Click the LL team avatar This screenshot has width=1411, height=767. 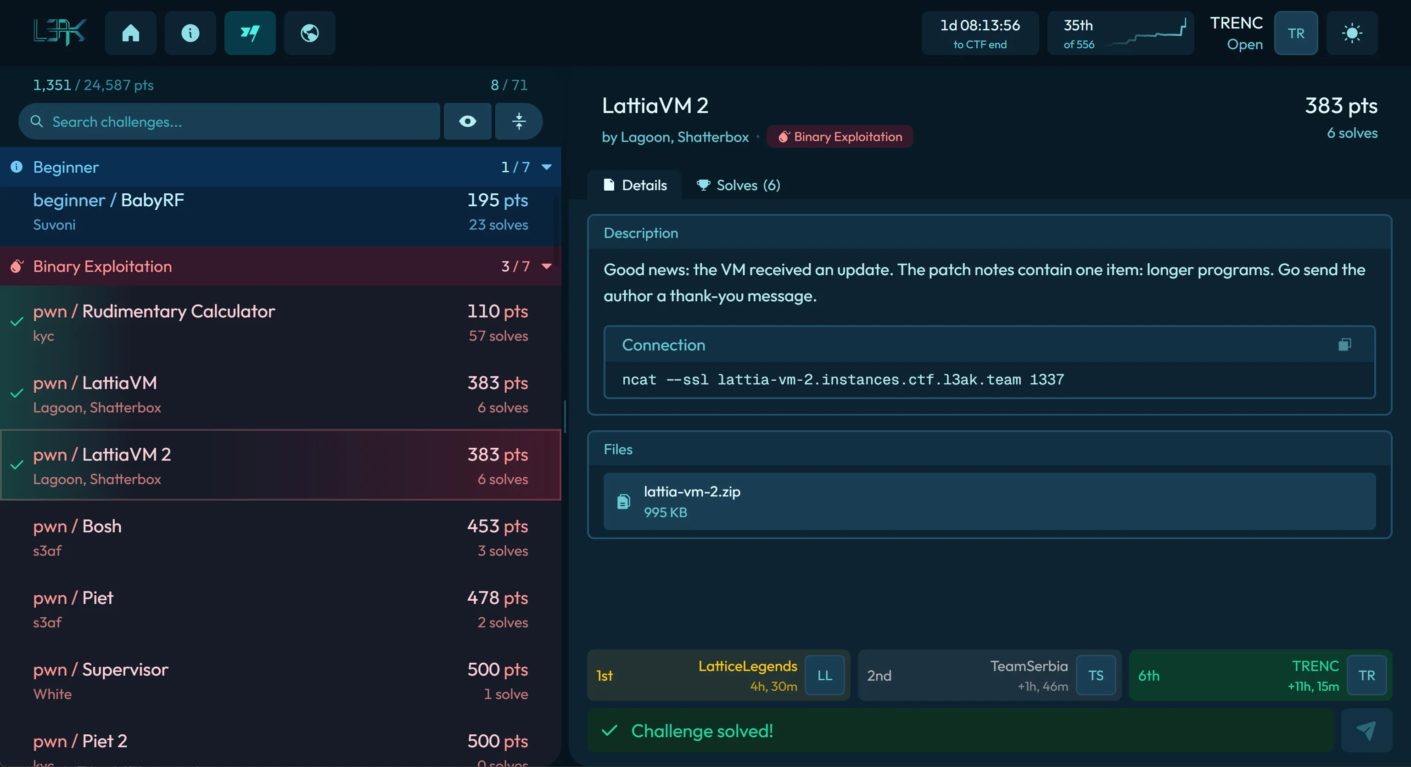click(824, 676)
